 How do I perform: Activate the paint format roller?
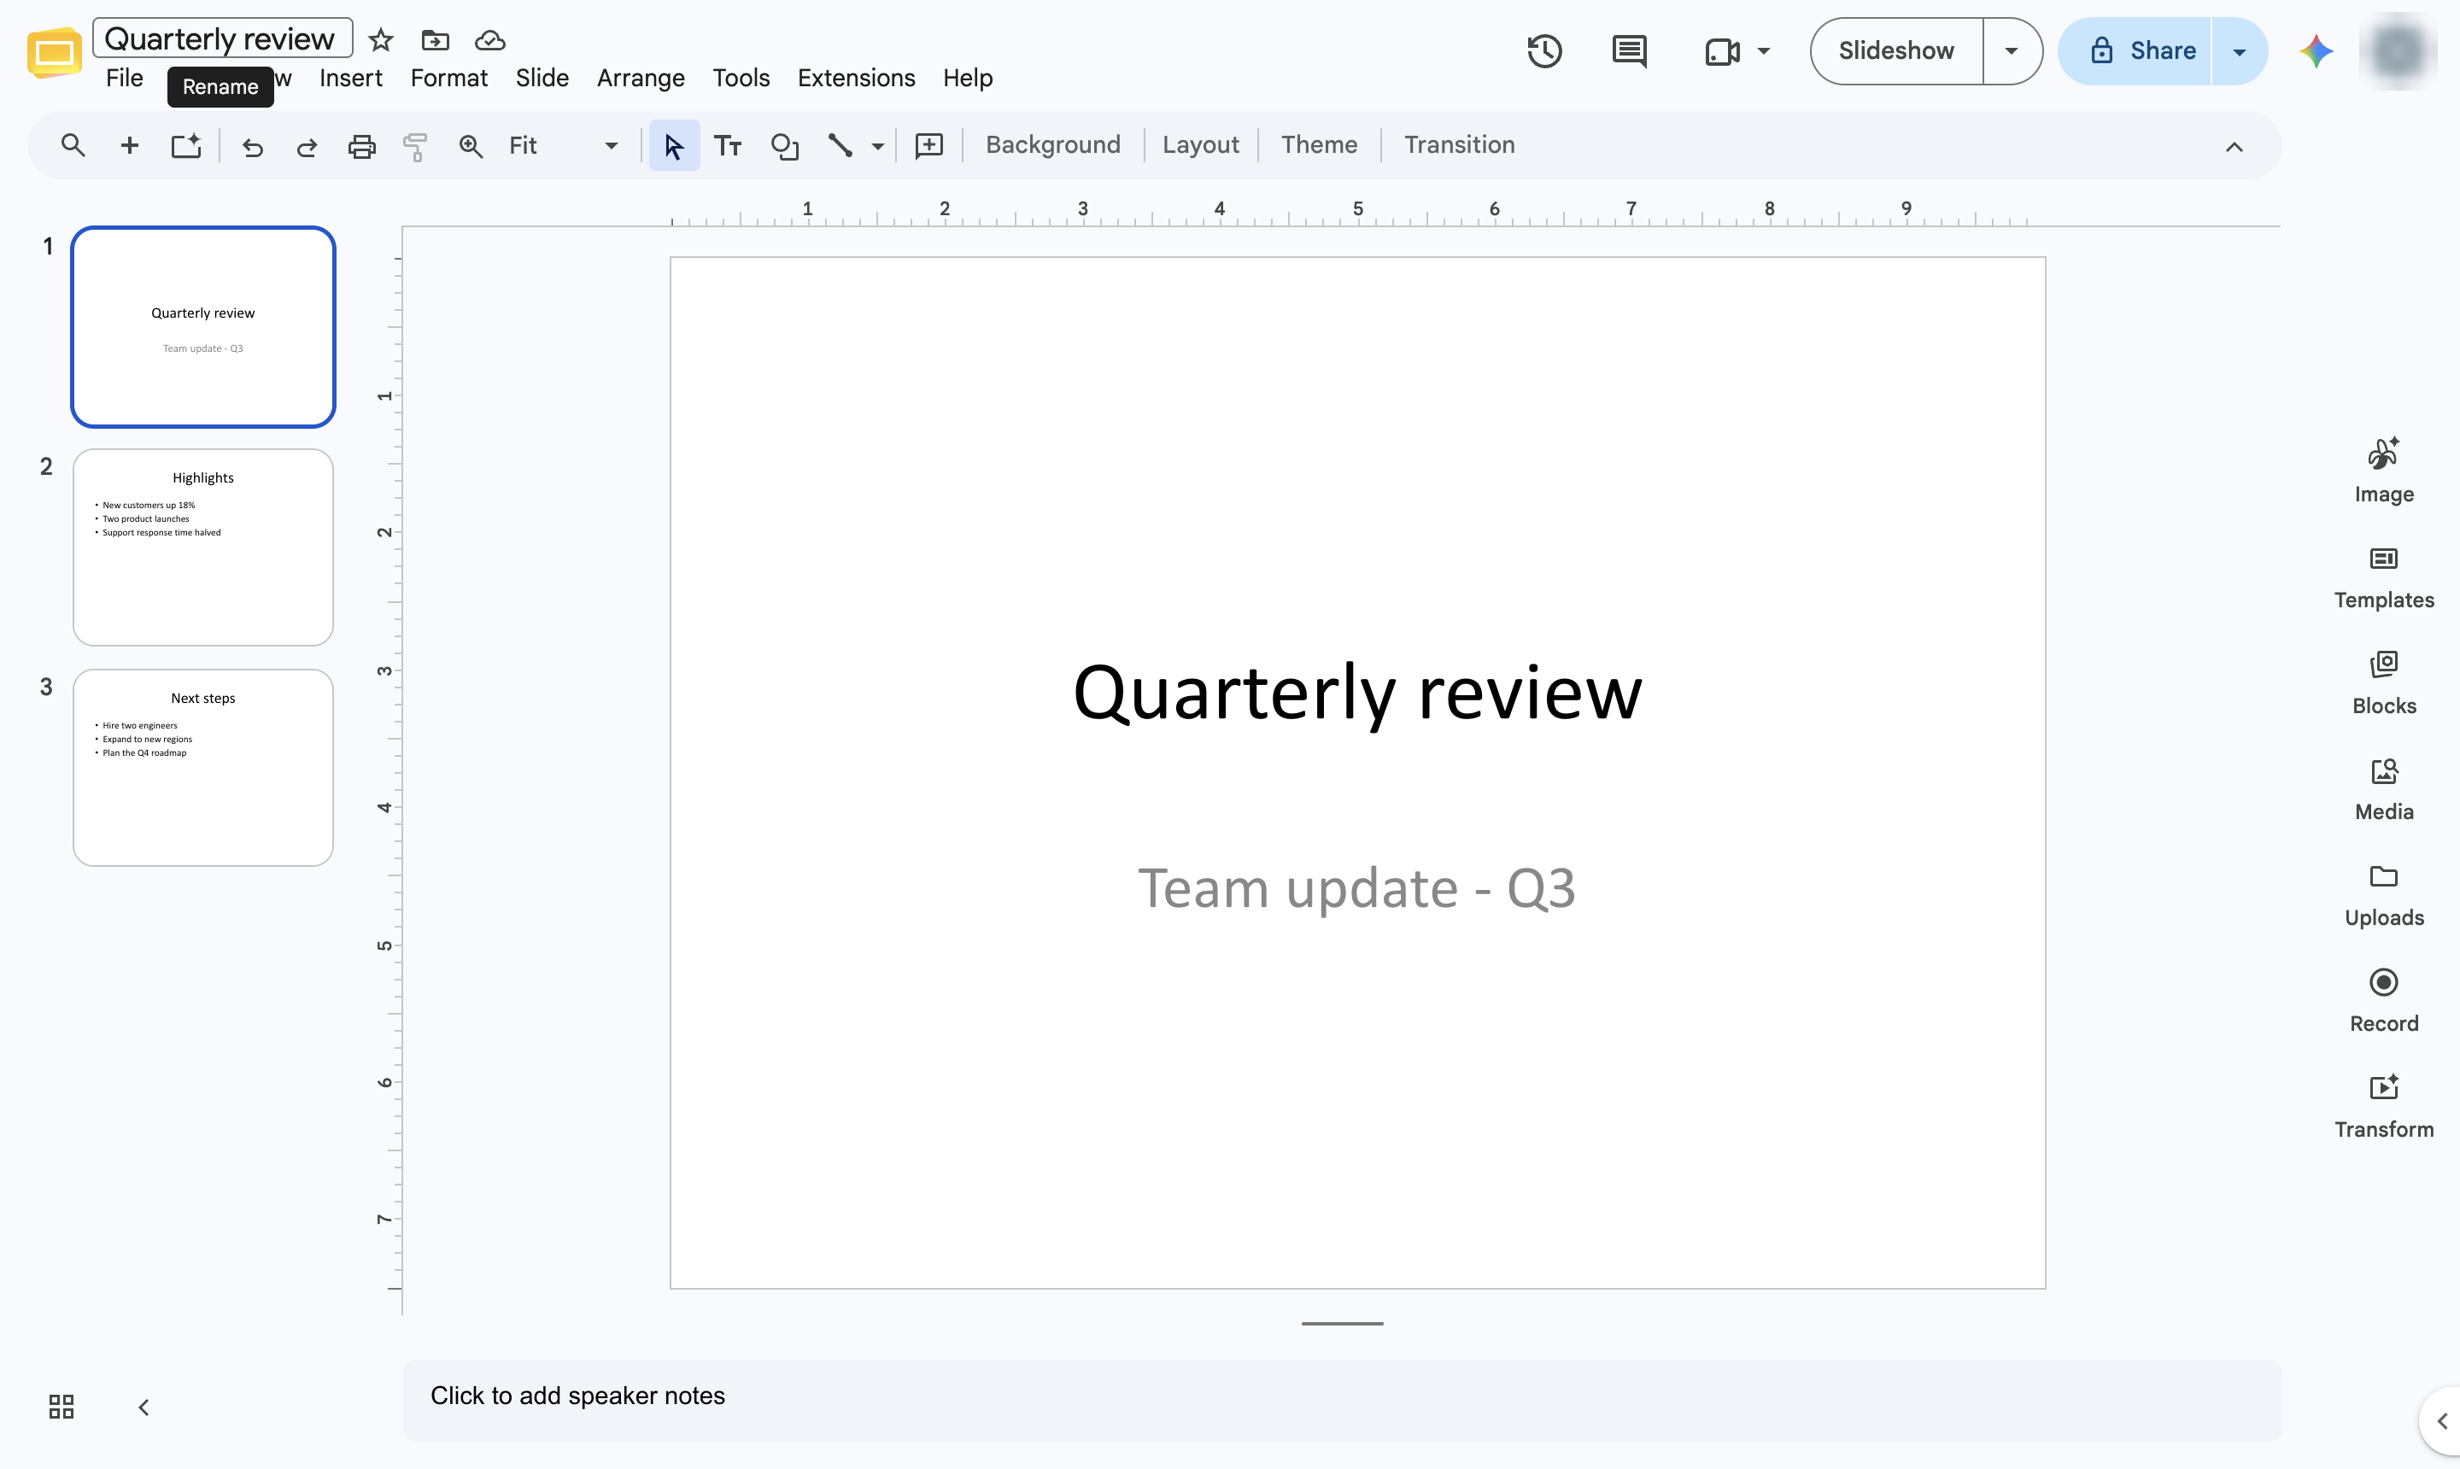(x=416, y=147)
